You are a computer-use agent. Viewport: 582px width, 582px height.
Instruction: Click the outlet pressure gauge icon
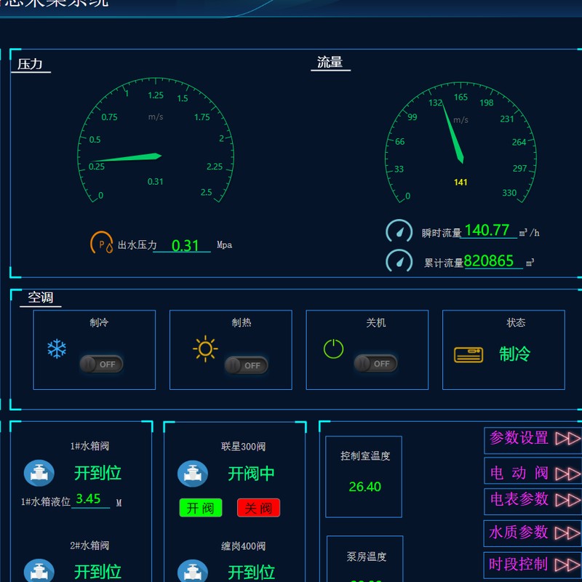pos(101,243)
